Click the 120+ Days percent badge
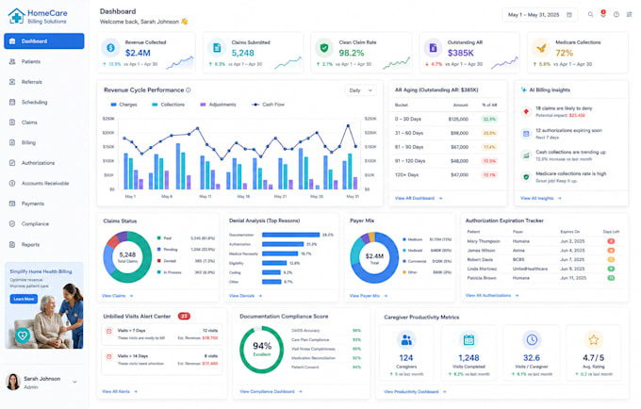The image size is (641, 409). (x=489, y=175)
